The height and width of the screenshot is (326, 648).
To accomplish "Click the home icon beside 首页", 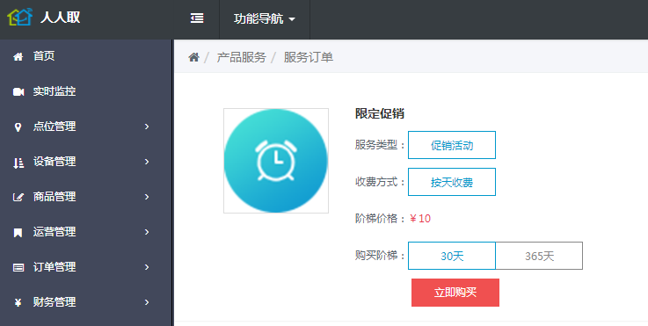I will coord(18,56).
